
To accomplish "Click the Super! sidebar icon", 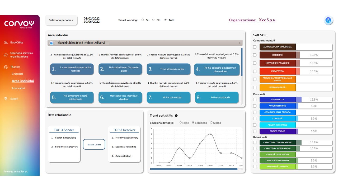I will coord(6,99).
